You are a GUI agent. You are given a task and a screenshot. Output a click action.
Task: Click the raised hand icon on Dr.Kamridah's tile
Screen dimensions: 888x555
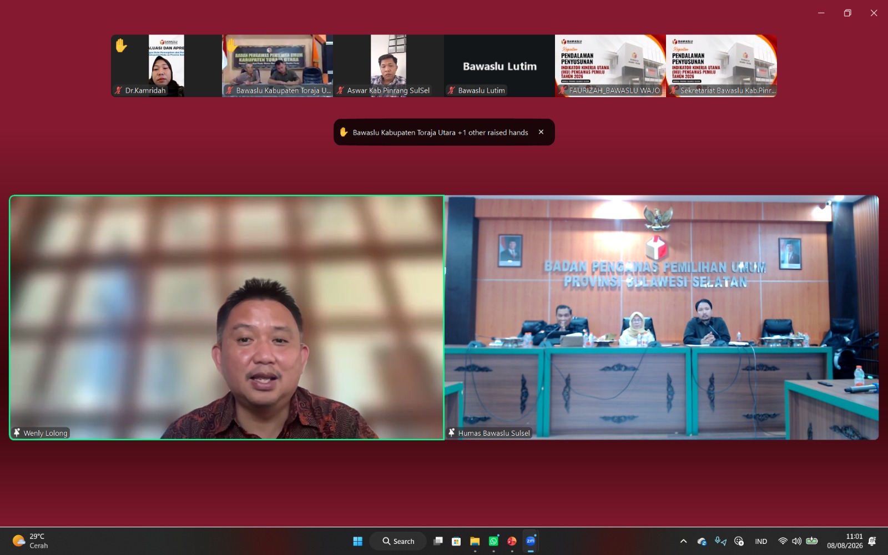(x=121, y=46)
